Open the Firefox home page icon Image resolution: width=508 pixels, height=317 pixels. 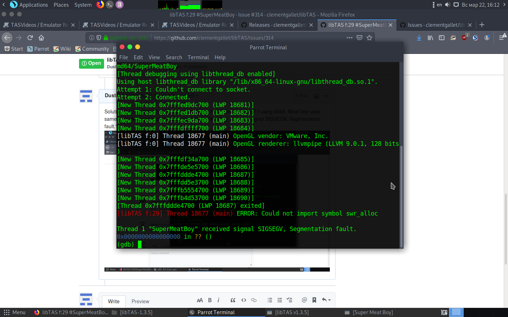coord(41,38)
